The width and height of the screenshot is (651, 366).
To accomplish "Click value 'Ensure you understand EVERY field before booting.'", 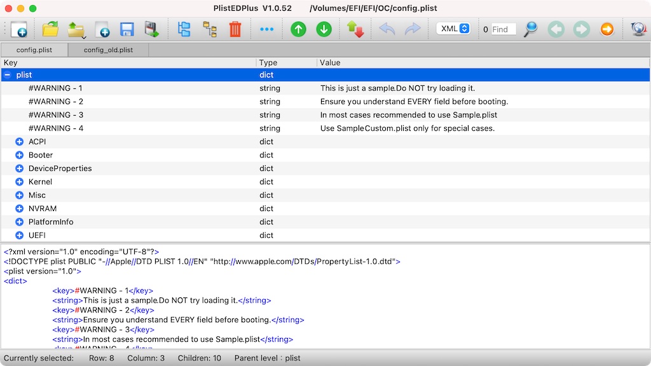I will tap(414, 102).
